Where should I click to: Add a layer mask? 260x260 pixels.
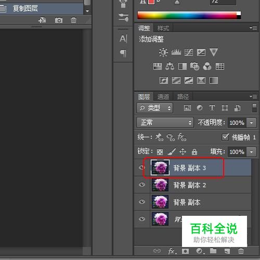coord(185,251)
